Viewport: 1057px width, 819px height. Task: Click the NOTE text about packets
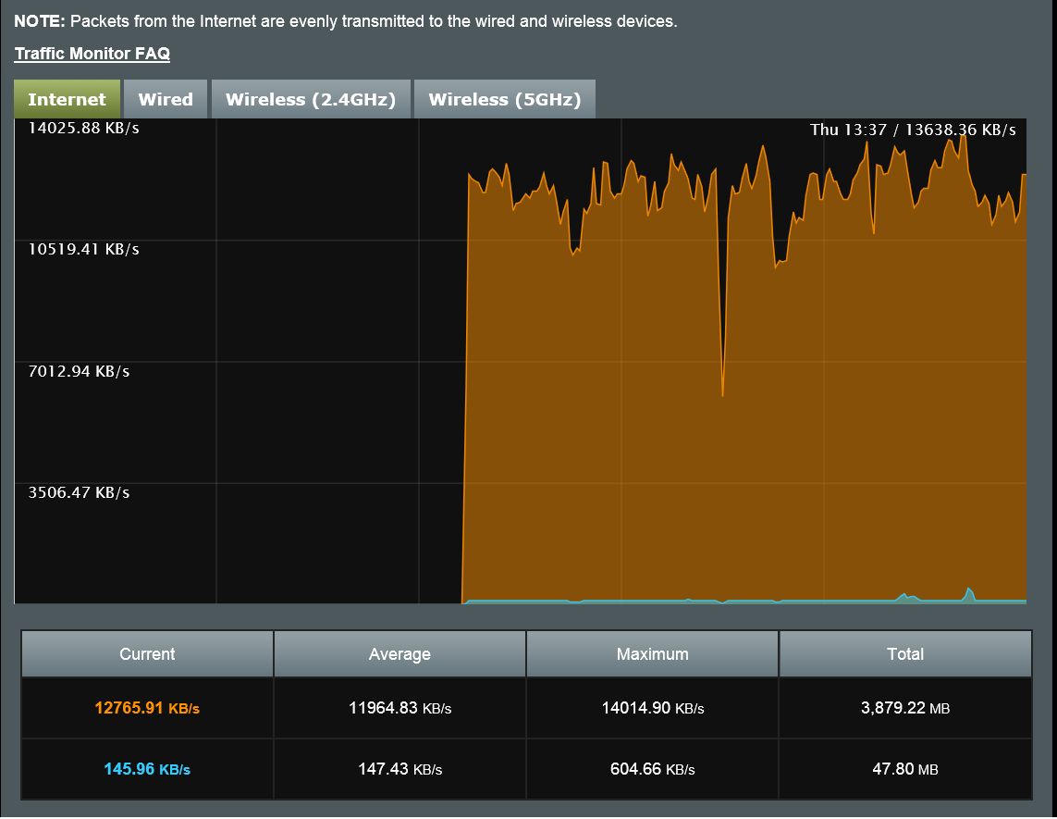click(x=346, y=21)
